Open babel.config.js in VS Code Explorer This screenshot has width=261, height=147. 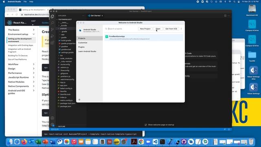pyautogui.click(x=66, y=88)
